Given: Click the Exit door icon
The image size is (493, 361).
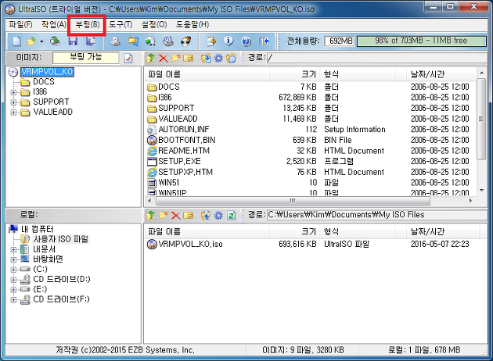Looking at the screenshot, I should tap(264, 41).
